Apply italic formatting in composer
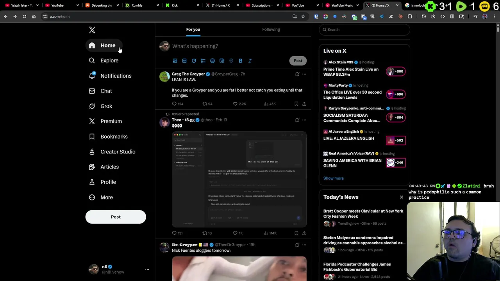Image resolution: width=500 pixels, height=281 pixels. point(250,61)
